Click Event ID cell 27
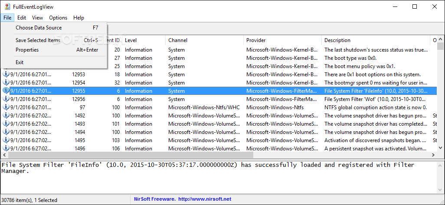 click(117, 58)
